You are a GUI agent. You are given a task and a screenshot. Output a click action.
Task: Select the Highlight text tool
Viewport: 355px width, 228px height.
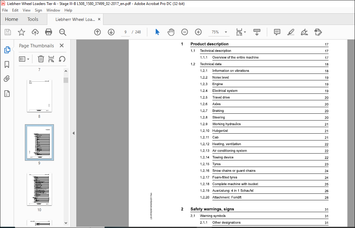click(291, 32)
